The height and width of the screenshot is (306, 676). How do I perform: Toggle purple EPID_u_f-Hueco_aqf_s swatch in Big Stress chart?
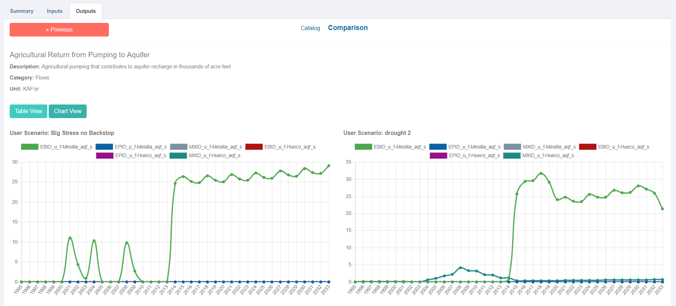[x=105, y=155]
